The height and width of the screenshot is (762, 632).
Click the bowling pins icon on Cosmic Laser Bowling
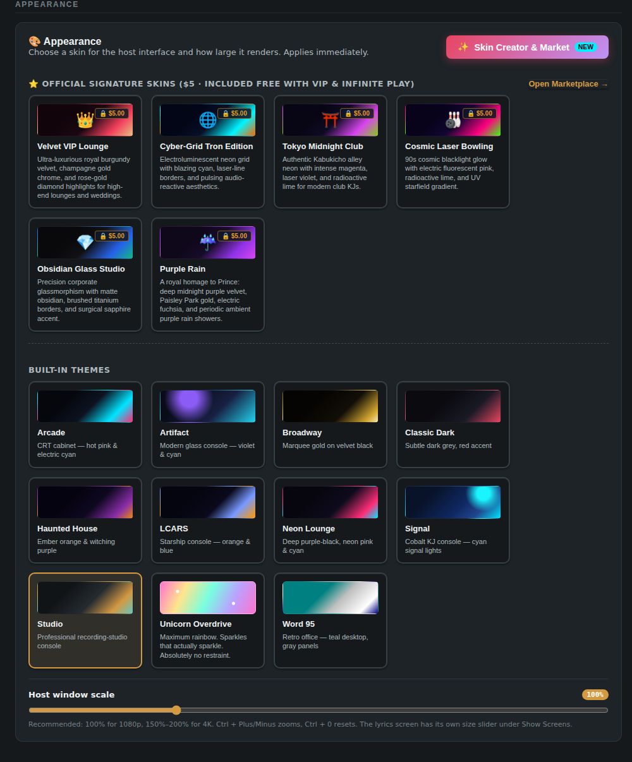point(453,120)
